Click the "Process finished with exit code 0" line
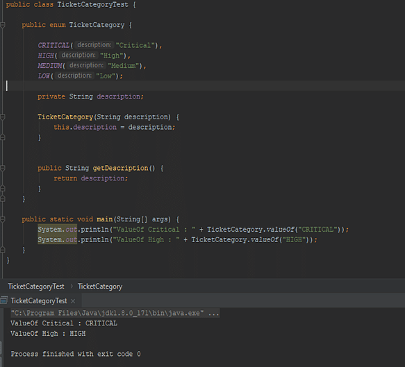The image size is (405, 367). click(x=76, y=354)
